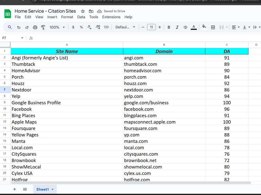
Task: Toggle bold formatting
Action: [x=169, y=27]
